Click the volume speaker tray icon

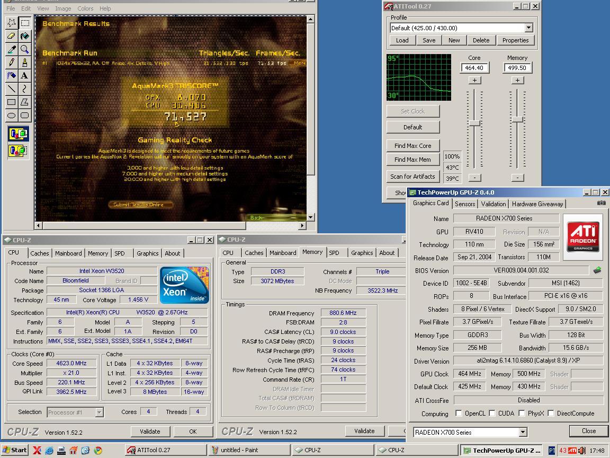pos(582,451)
